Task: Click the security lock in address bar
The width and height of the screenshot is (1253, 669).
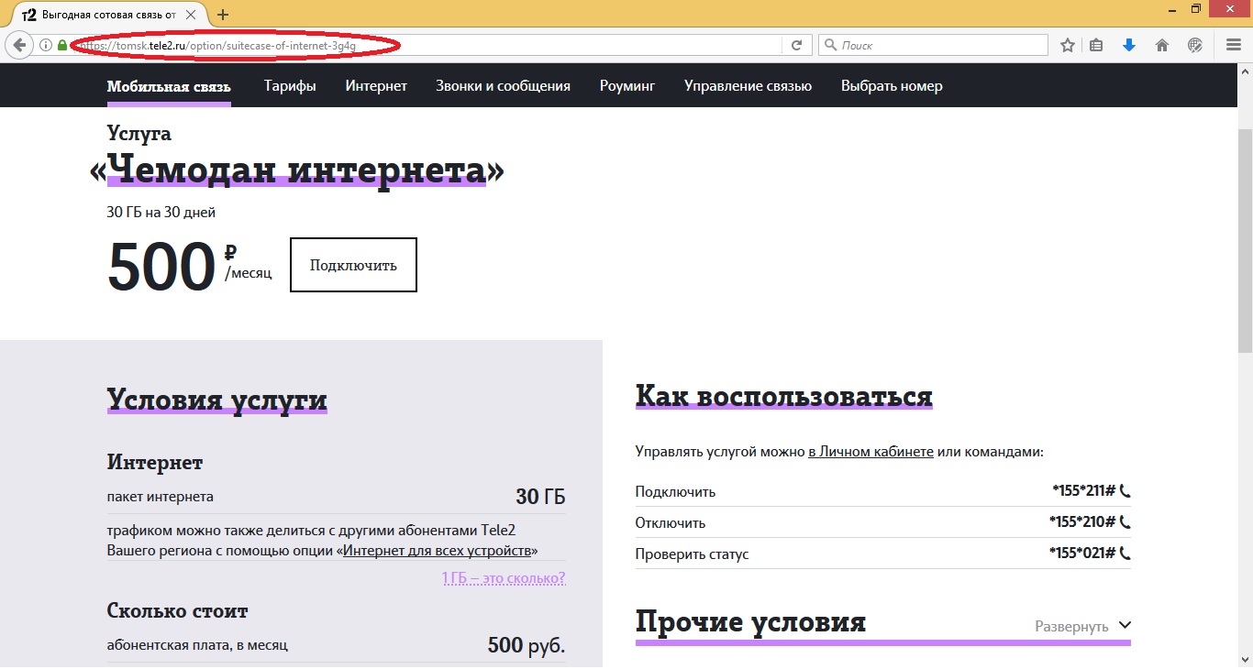Action: 61,43
